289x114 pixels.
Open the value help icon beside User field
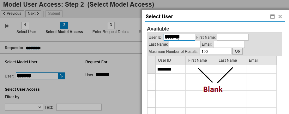pyautogui.click(x=61, y=76)
